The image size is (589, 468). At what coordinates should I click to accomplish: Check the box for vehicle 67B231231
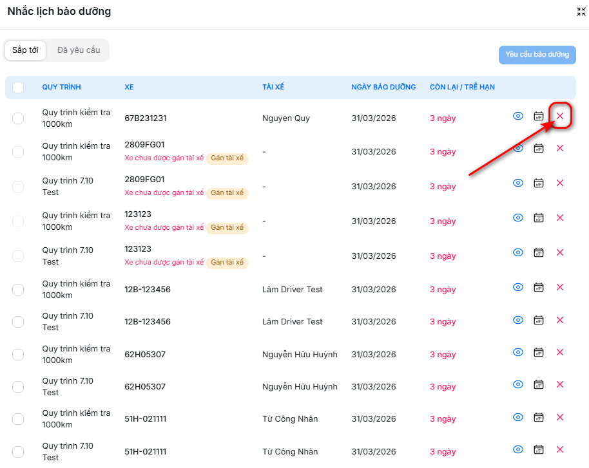point(18,118)
